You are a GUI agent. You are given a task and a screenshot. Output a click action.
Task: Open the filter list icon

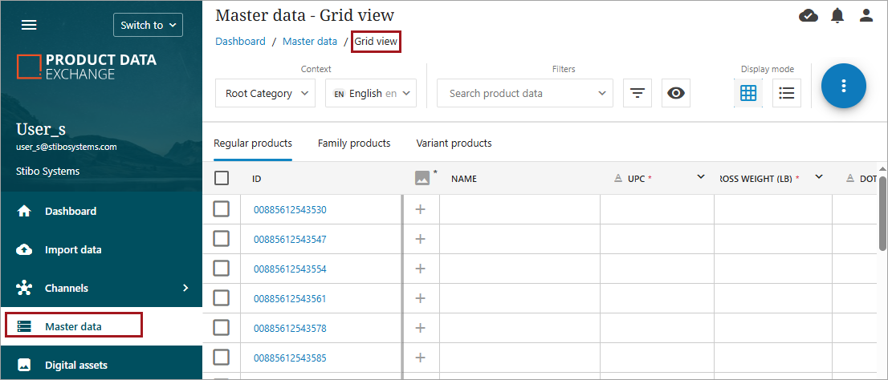point(637,93)
